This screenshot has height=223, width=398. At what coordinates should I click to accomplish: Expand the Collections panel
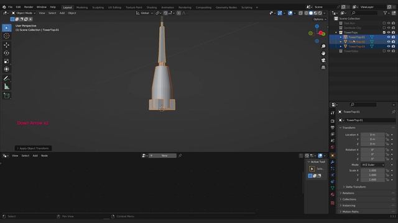[348, 199]
